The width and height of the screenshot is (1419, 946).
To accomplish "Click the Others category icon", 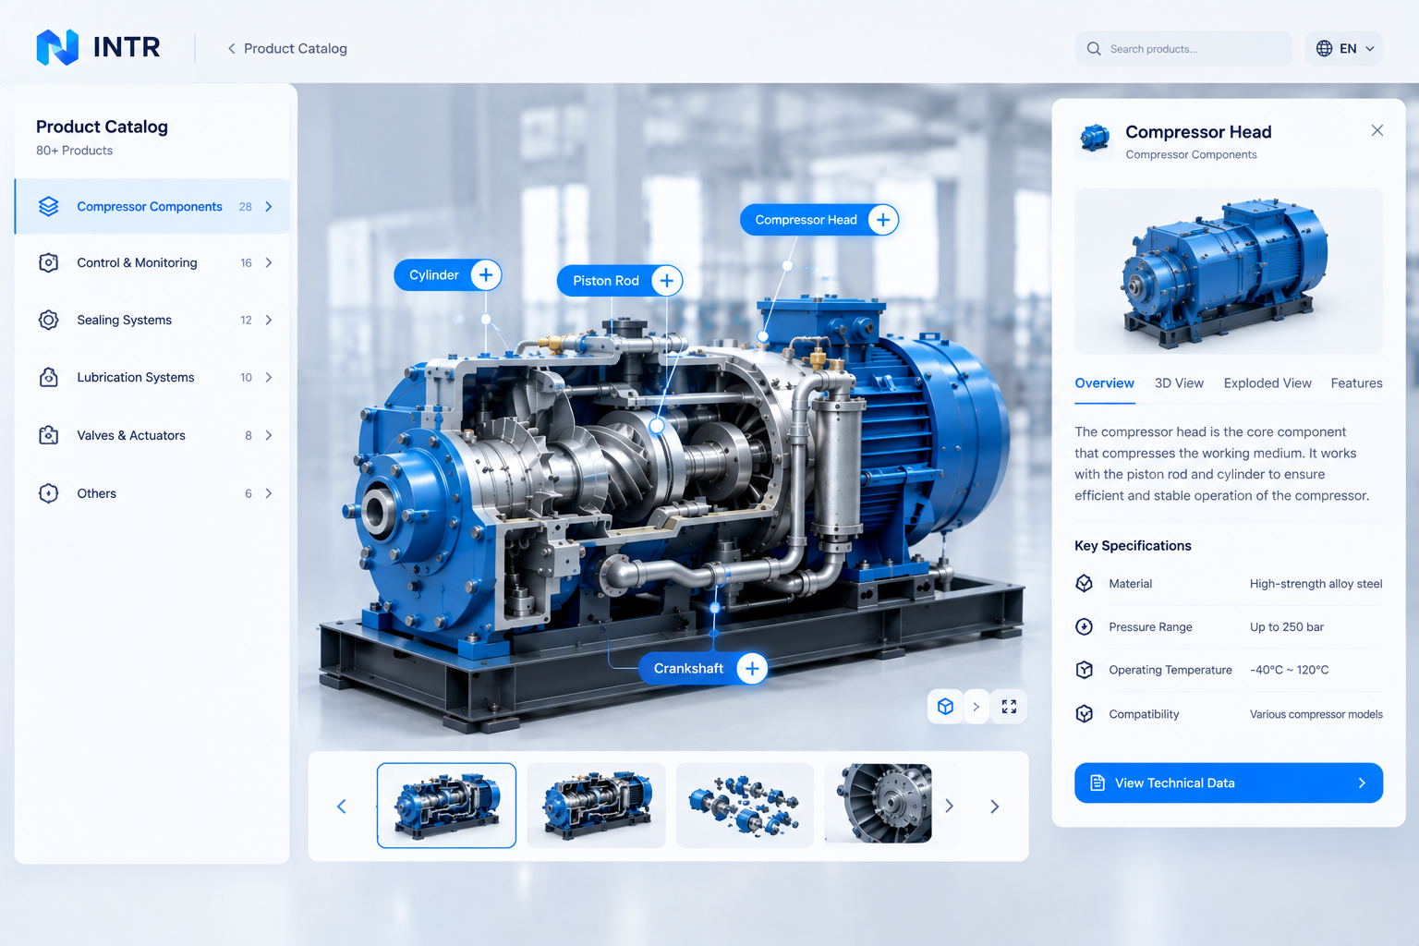I will 49,493.
